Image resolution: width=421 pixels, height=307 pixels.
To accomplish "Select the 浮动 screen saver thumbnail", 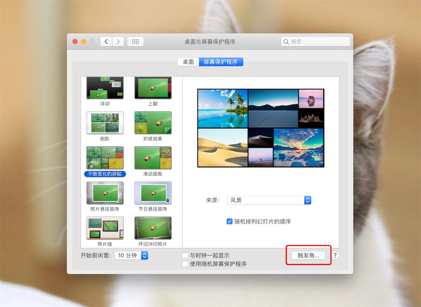I will pos(105,88).
